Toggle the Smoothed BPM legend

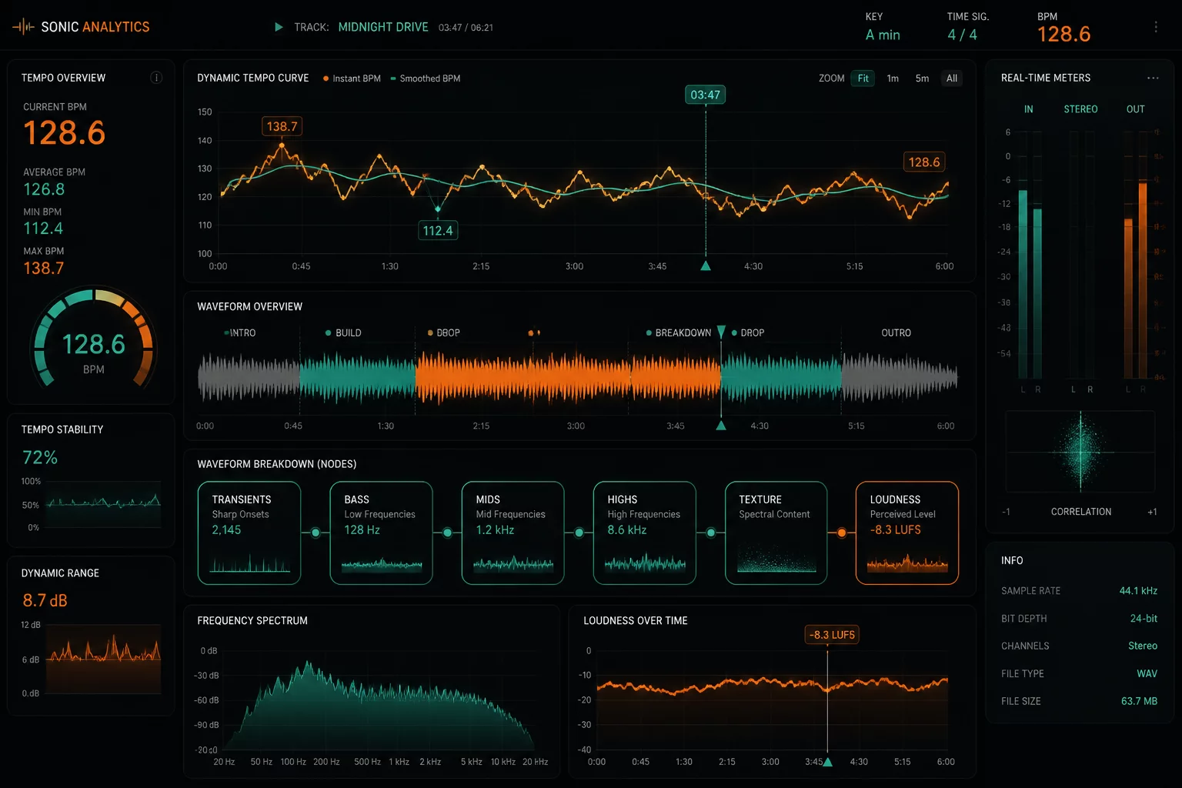click(426, 78)
